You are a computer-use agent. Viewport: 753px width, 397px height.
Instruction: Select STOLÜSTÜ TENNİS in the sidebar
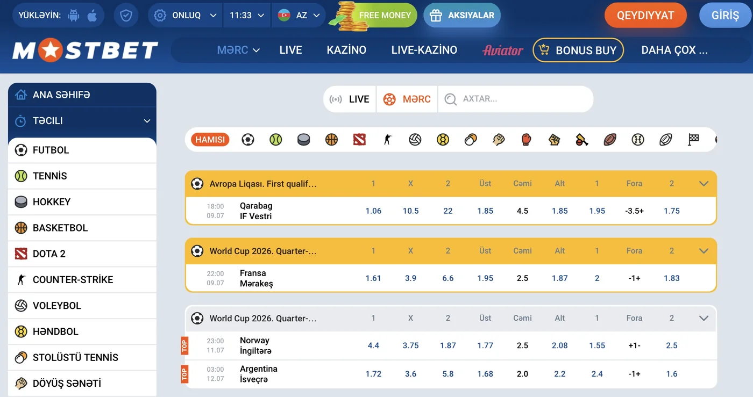pos(82,357)
